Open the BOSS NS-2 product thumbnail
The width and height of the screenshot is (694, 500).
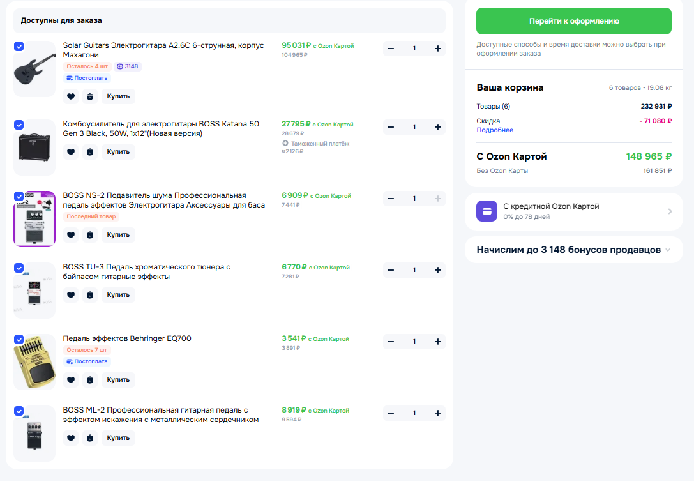tap(34, 218)
